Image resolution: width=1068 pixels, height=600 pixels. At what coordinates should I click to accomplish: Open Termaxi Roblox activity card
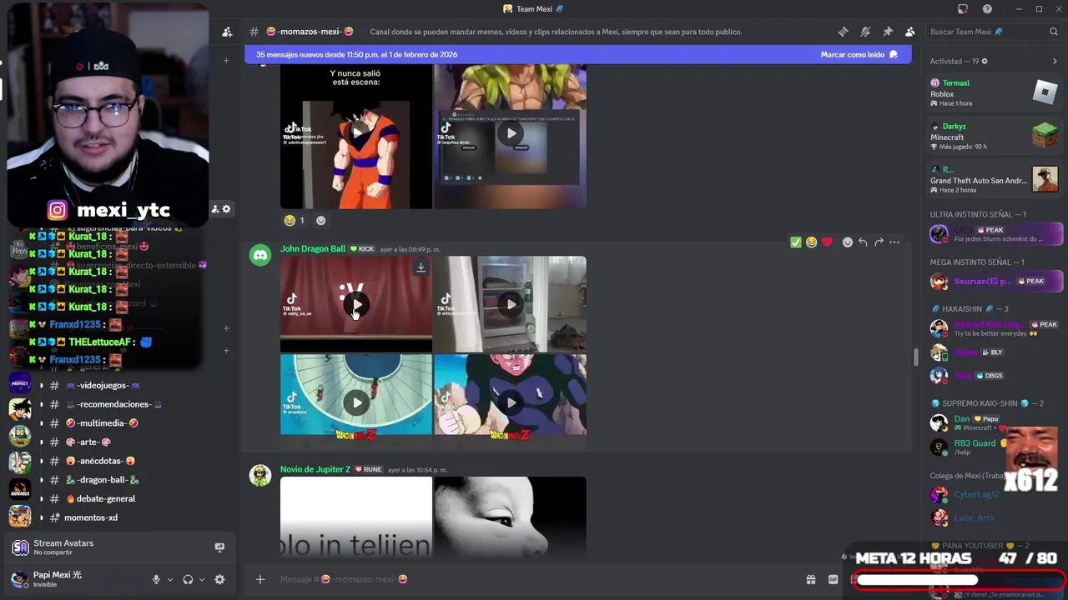tap(995, 92)
